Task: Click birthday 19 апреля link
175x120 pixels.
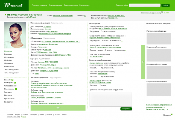Action: click(47, 27)
